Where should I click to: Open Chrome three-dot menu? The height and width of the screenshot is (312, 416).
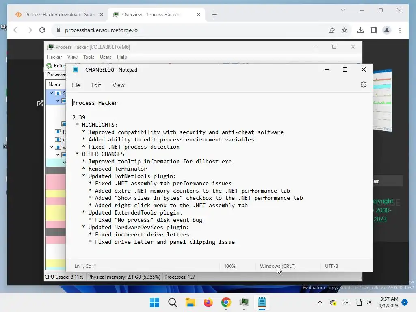pyautogui.click(x=400, y=30)
